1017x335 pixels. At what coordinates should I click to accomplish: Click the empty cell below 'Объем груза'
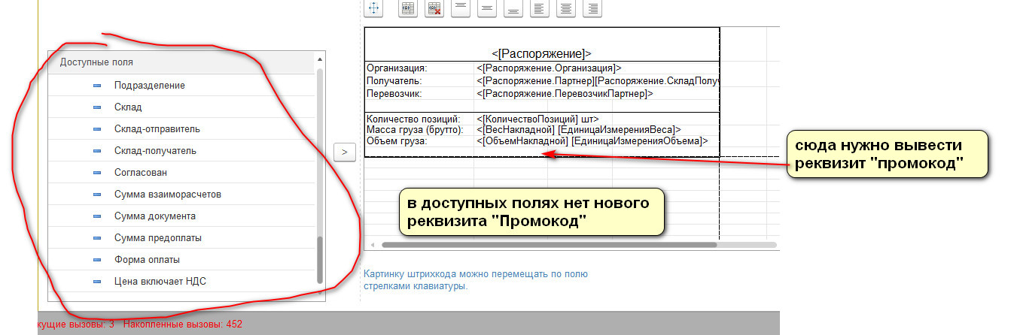tap(419, 152)
